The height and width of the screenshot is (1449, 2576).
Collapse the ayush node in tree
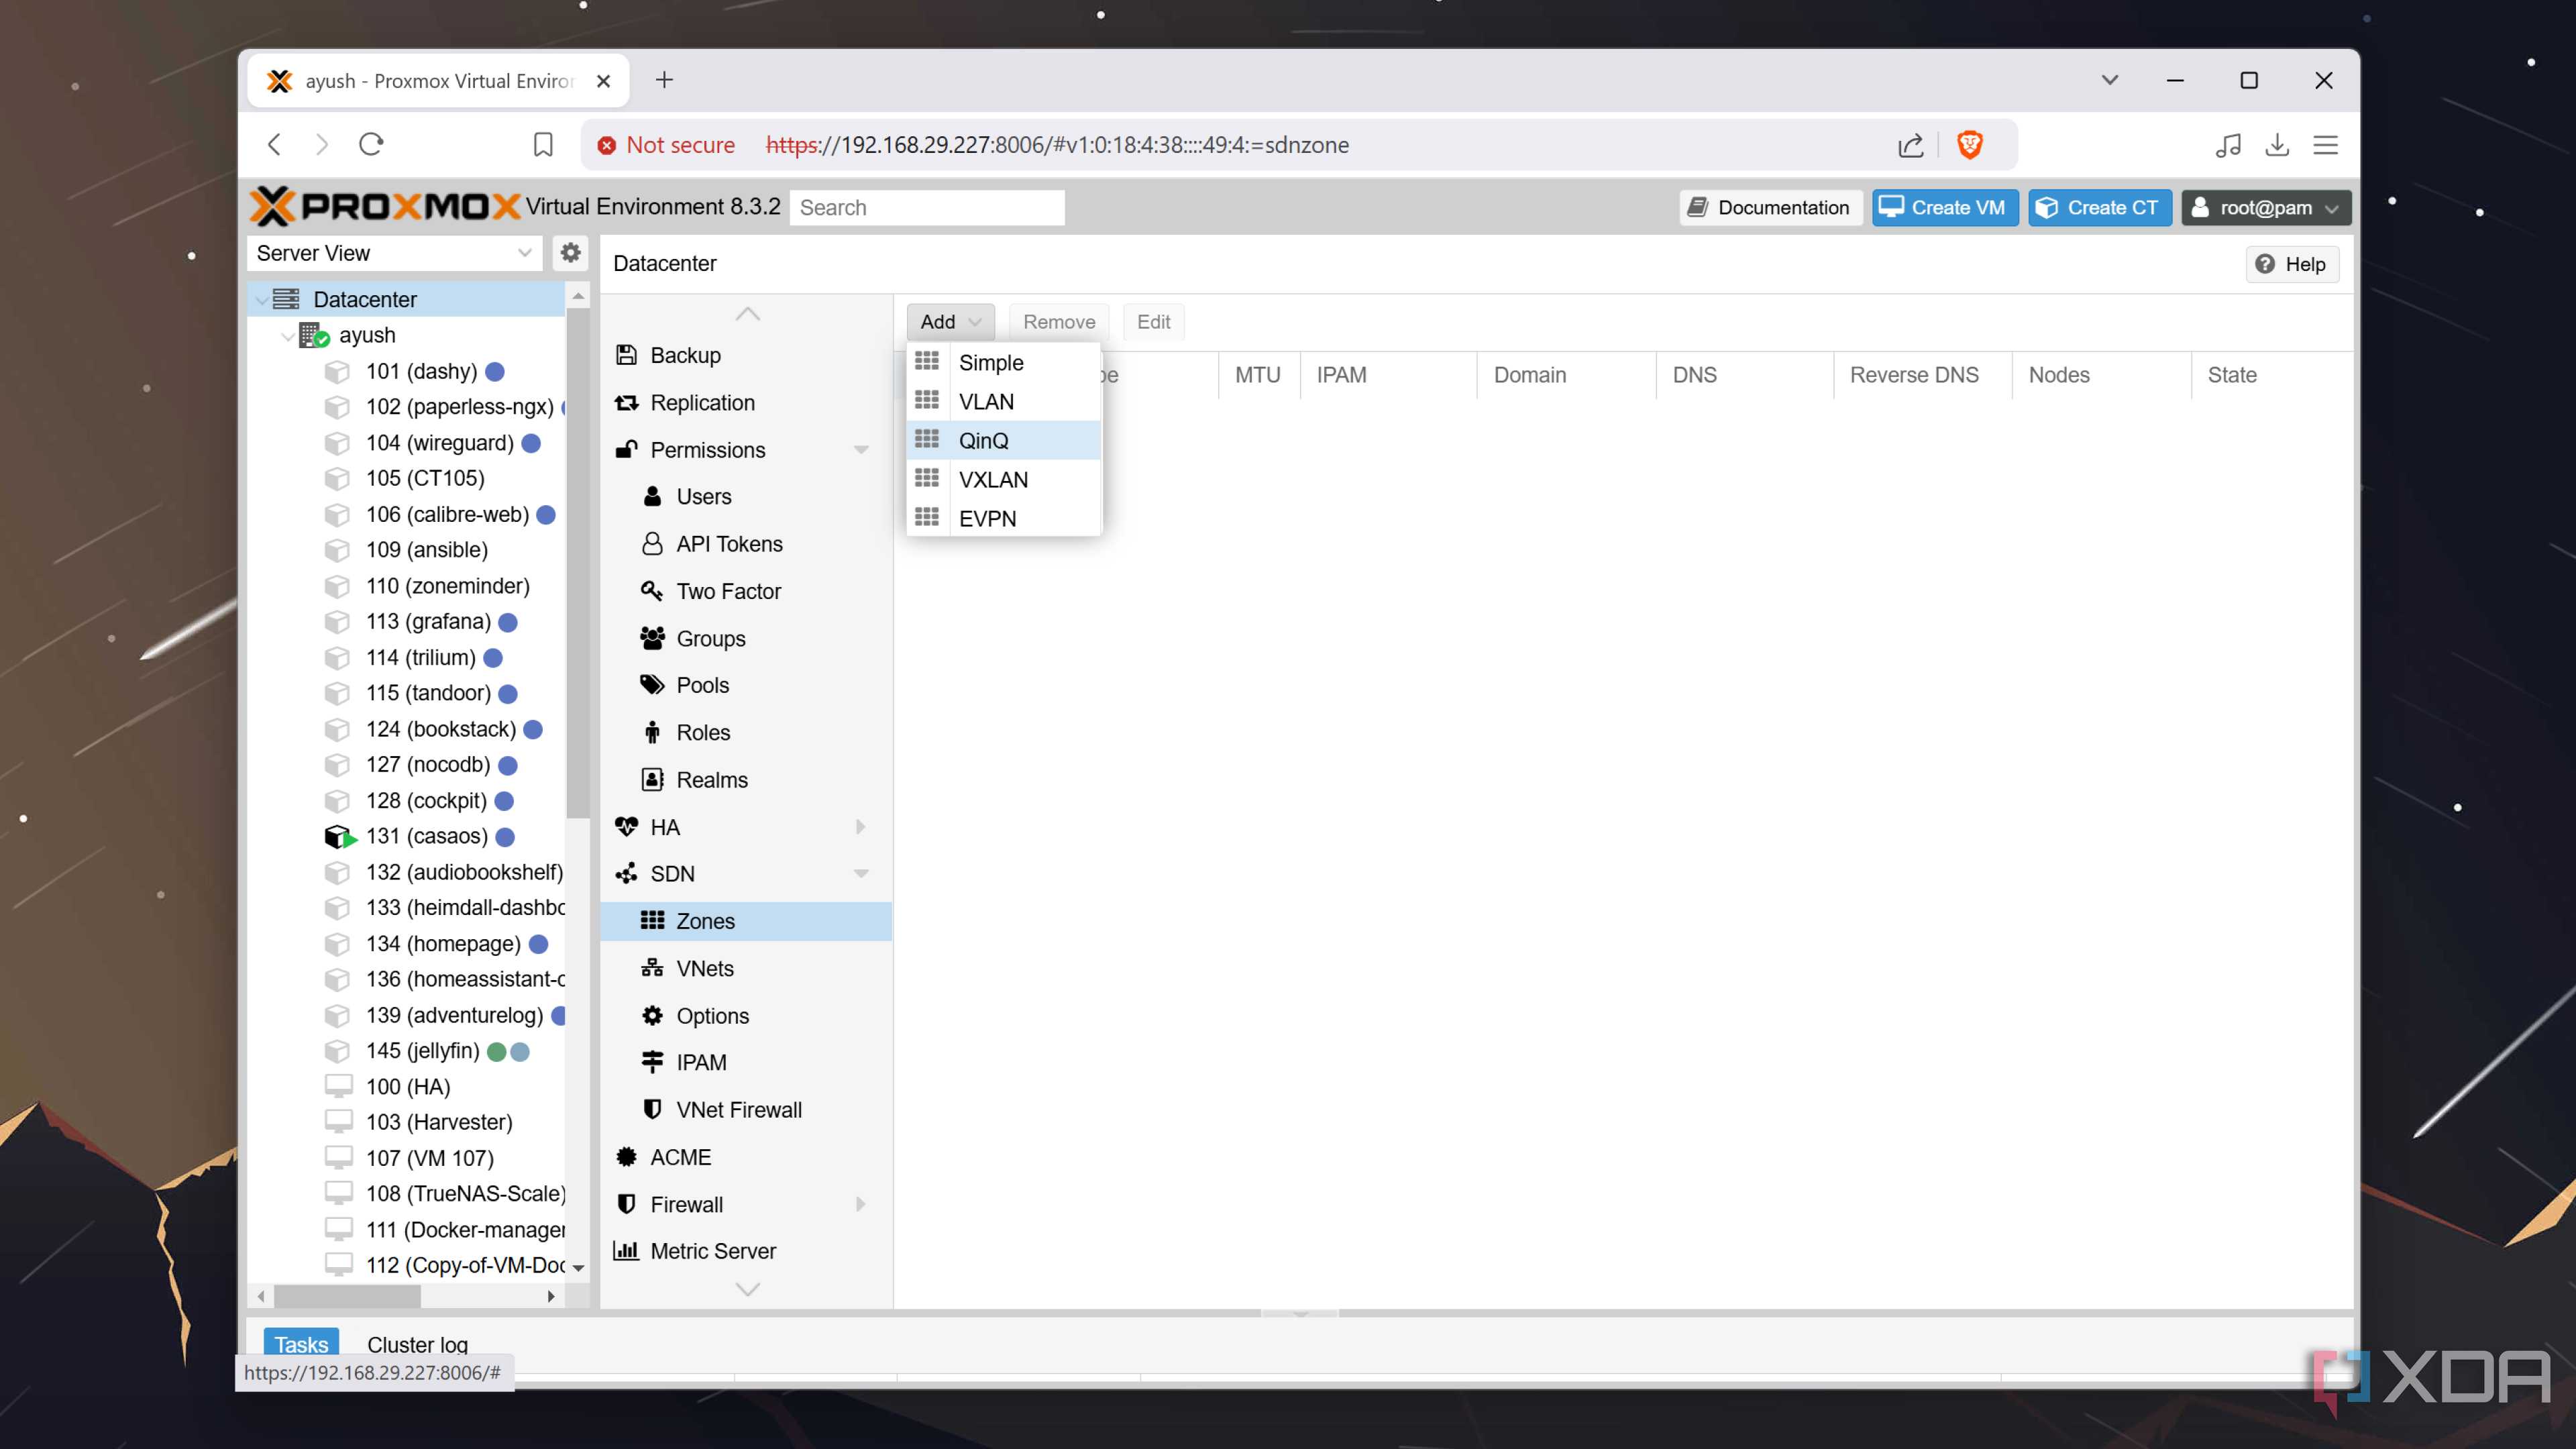288,336
